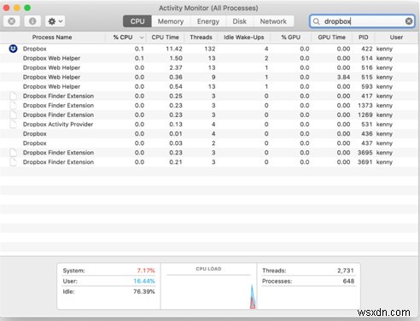Screen dimensions: 420x321
Task: Click in the dropbox search field
Action: pos(362,21)
